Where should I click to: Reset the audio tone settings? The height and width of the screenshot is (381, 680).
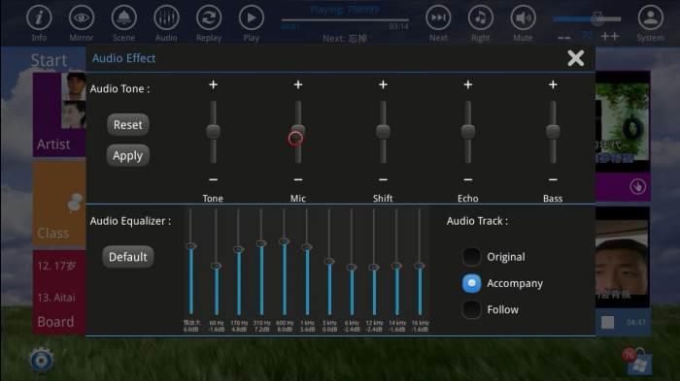point(128,125)
